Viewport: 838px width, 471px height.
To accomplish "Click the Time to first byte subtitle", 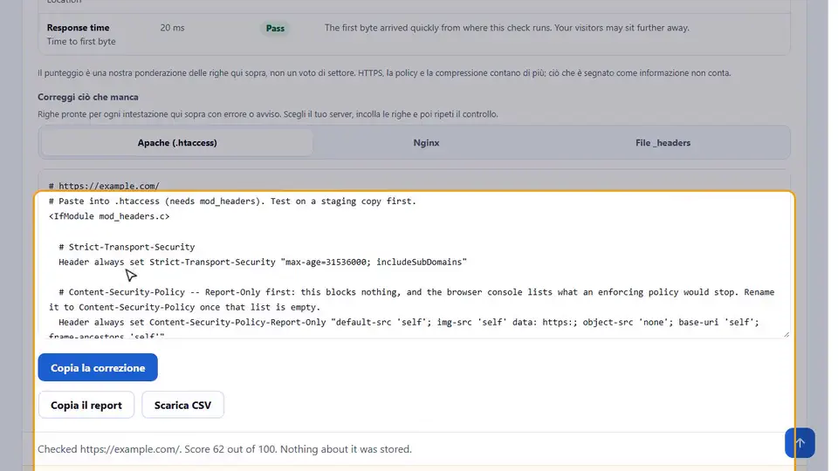I will click(81, 42).
